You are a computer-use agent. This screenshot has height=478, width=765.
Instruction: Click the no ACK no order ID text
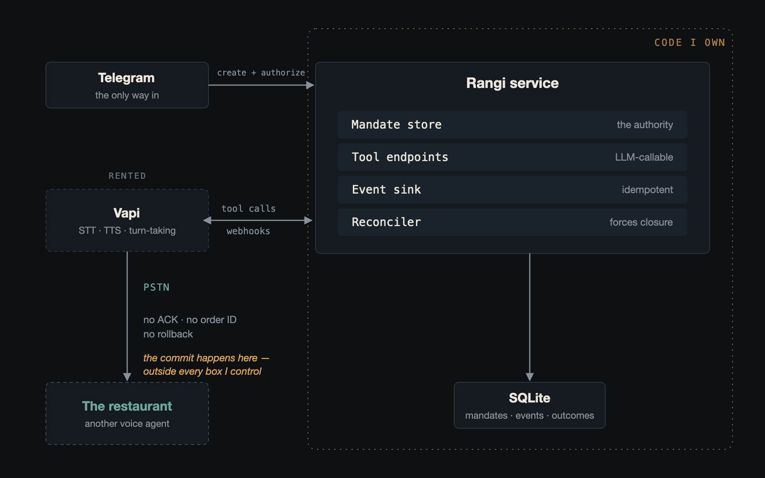(190, 320)
